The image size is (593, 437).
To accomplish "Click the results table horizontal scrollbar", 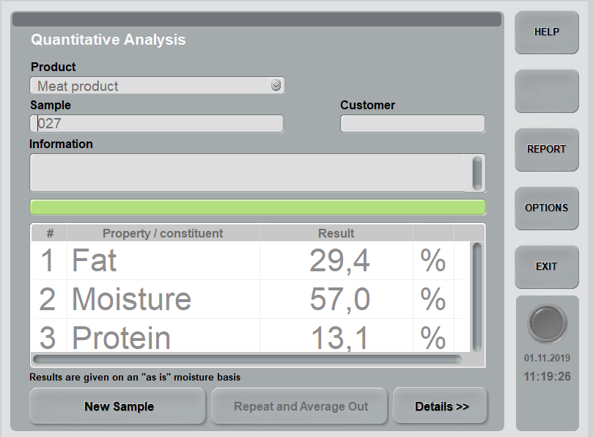I will [247, 359].
